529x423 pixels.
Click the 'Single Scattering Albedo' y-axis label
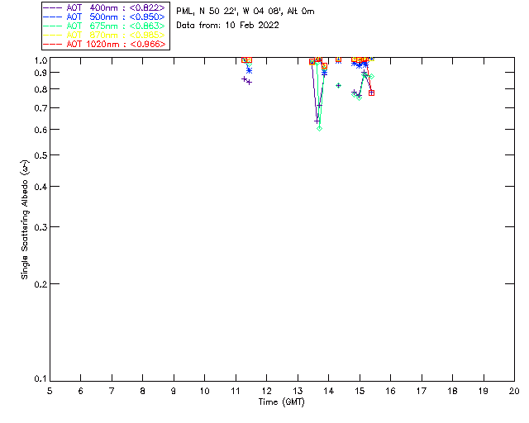25,220
